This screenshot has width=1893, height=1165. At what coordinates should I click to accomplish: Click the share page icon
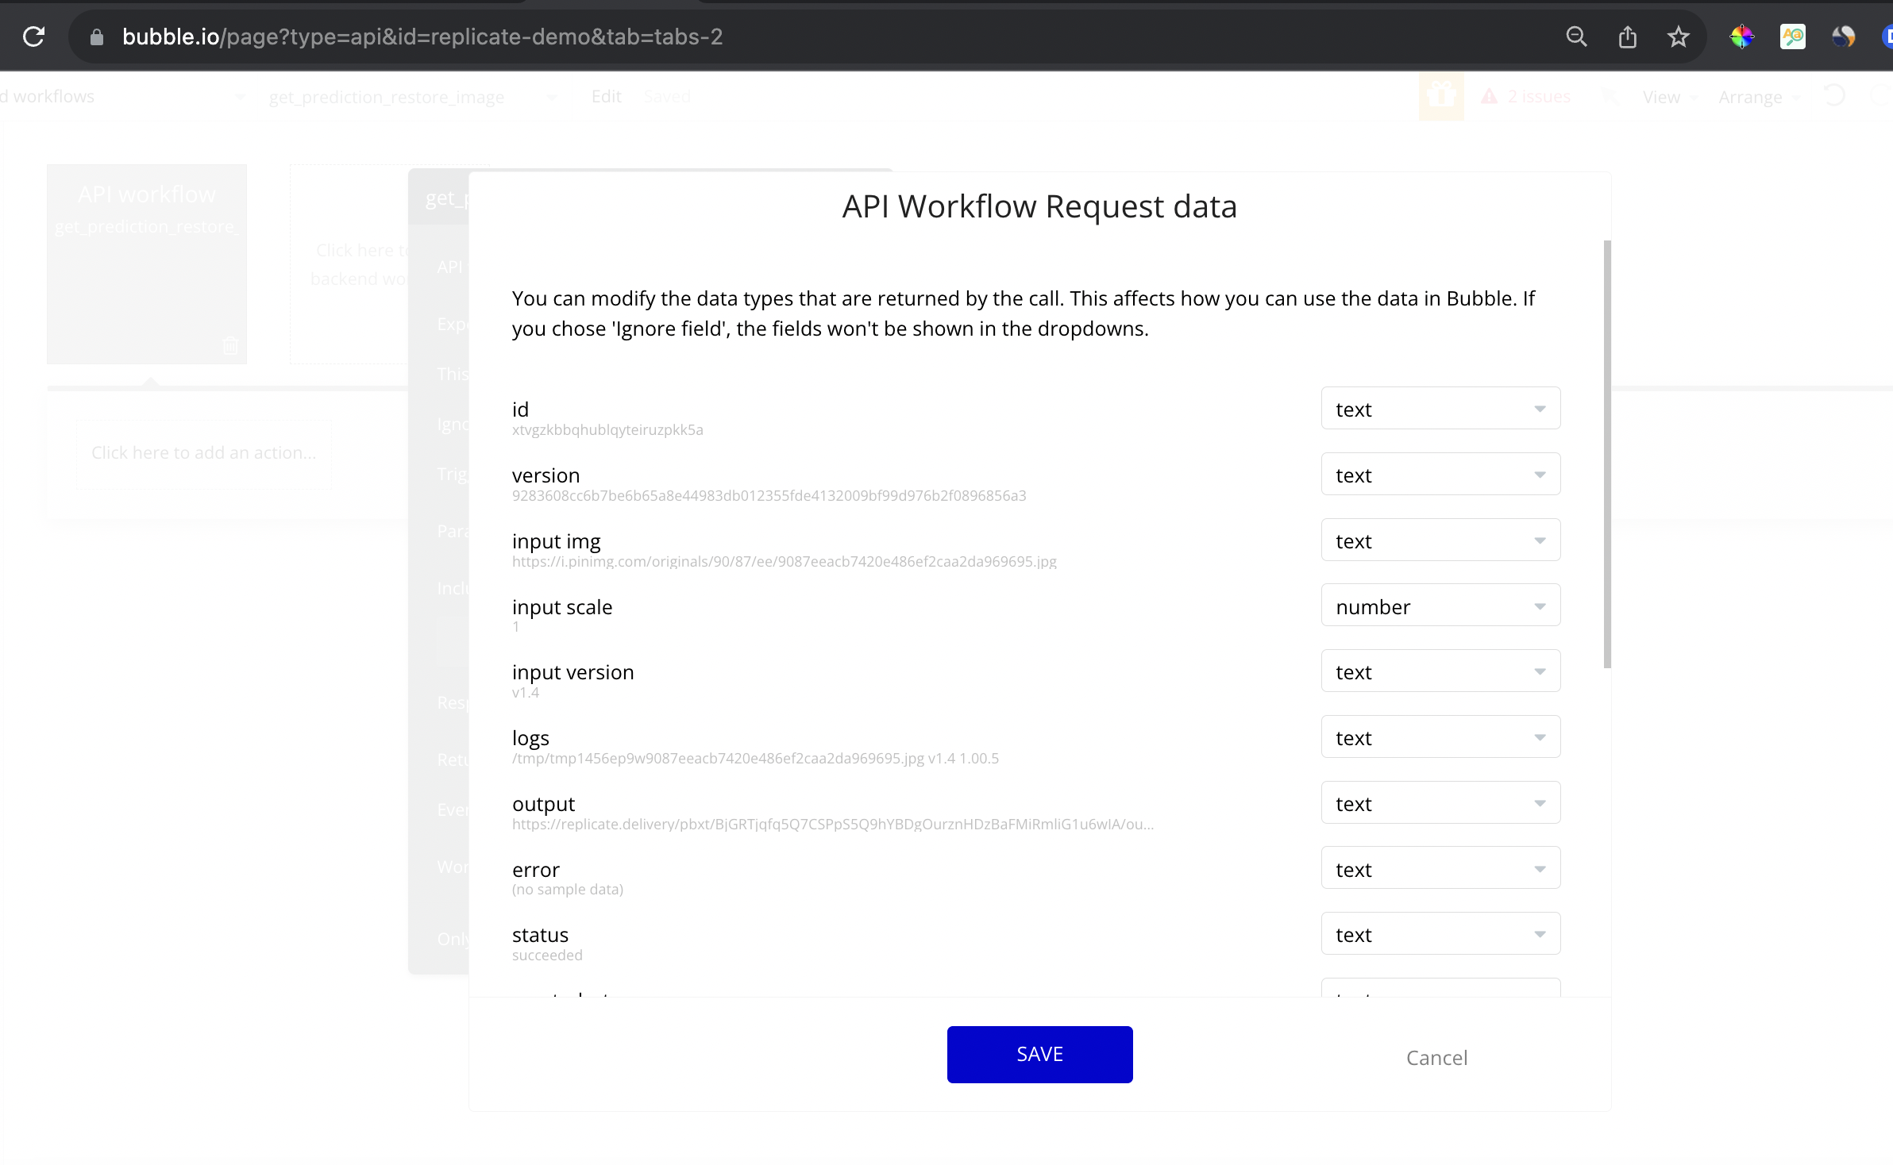click(1627, 37)
